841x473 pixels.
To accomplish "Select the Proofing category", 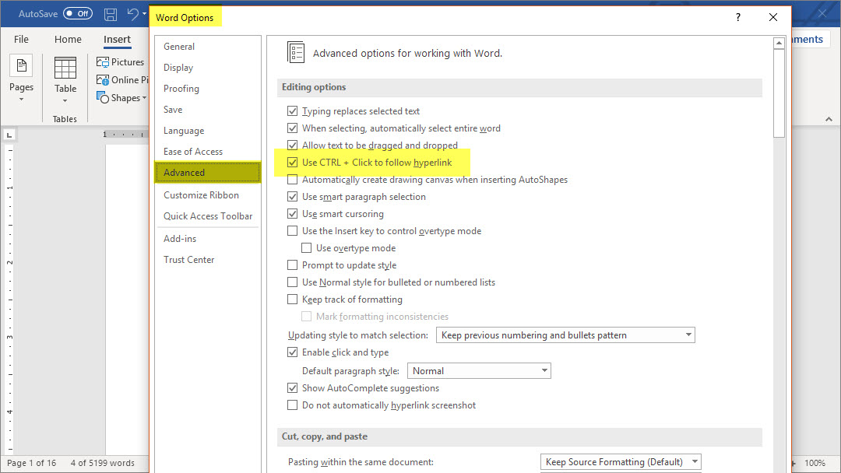I will (x=181, y=89).
